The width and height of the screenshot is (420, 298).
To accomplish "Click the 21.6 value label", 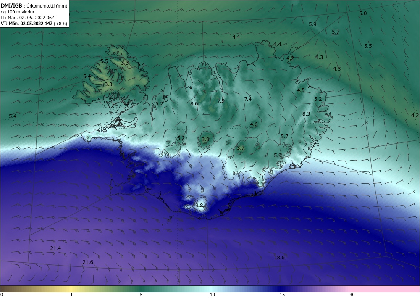I will click(88, 262).
